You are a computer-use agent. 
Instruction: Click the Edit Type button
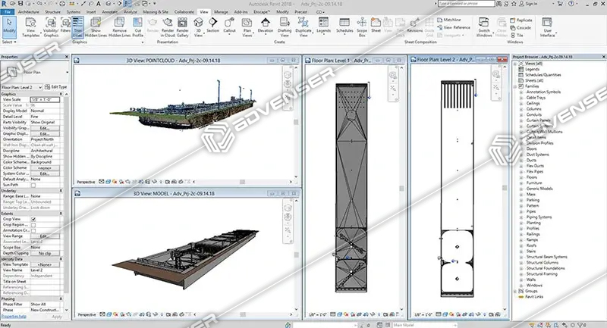[57, 87]
